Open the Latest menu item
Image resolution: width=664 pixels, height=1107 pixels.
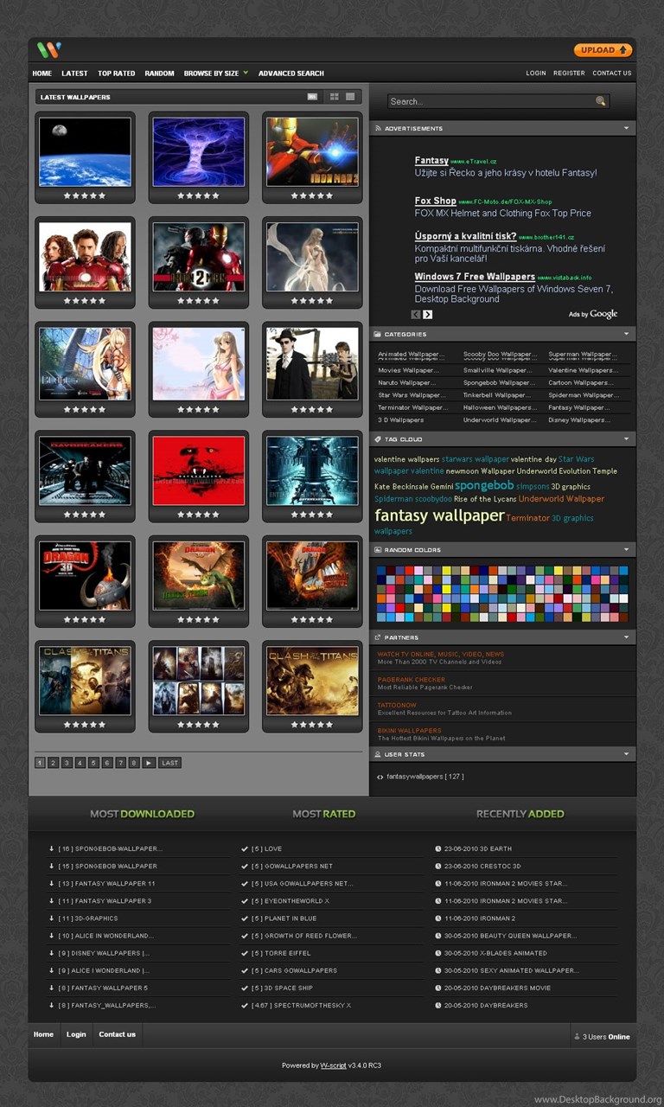click(74, 74)
